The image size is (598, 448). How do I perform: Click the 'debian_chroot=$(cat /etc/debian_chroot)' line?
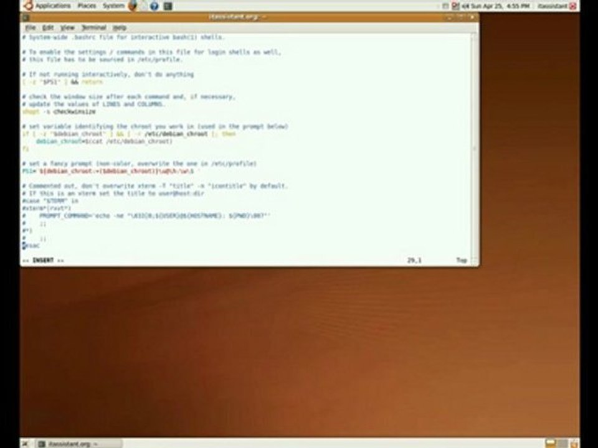click(x=104, y=141)
